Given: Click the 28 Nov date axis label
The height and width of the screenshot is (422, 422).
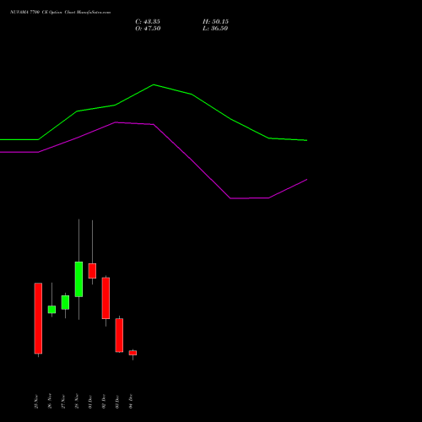Looking at the screenshot, I should [77, 401].
